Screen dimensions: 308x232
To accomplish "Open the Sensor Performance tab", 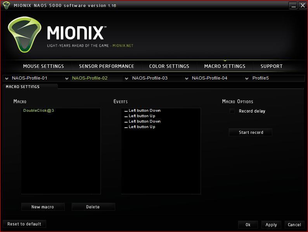I will [x=106, y=66].
